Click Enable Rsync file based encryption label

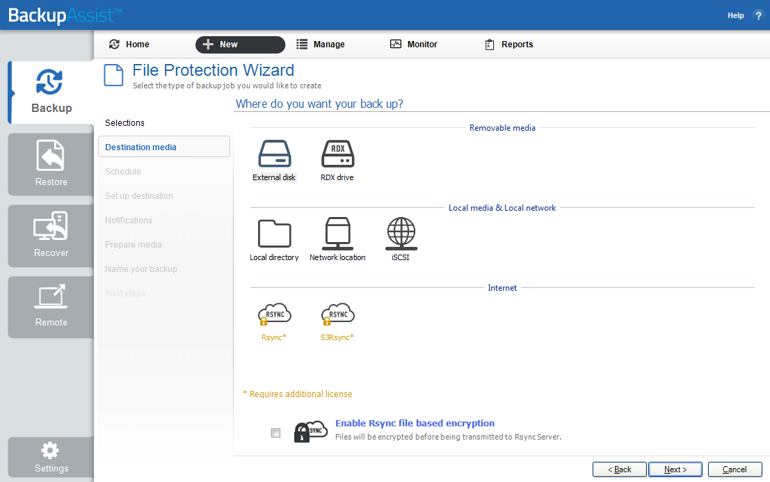(415, 423)
